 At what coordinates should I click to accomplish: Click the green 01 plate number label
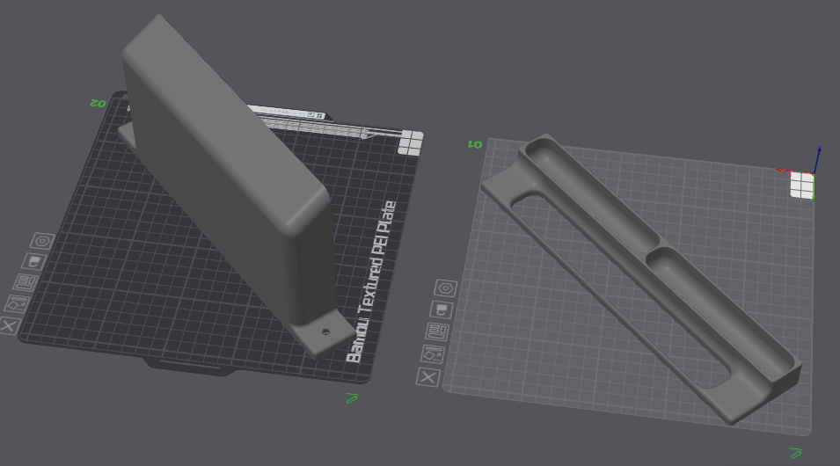pyautogui.click(x=475, y=144)
